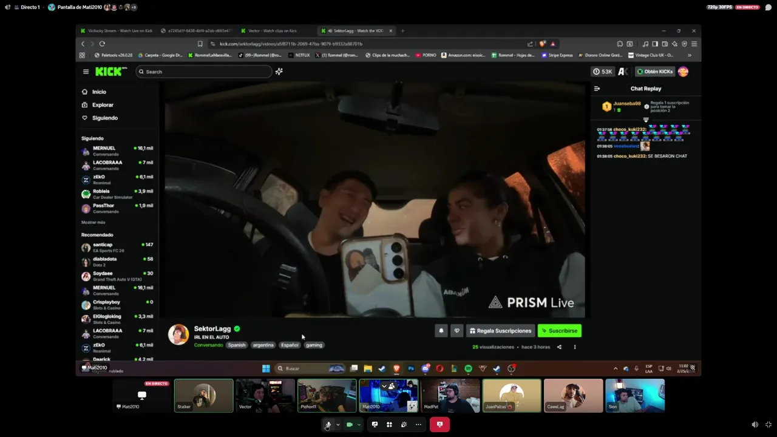Open chat bubble icon at top right
777x437 pixels.
pyautogui.click(x=768, y=7)
